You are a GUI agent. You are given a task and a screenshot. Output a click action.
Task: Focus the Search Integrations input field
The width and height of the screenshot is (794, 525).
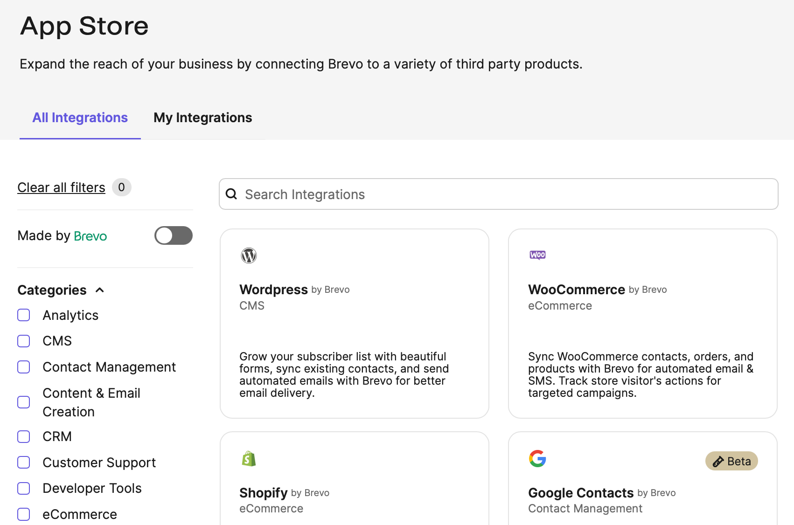click(x=504, y=194)
